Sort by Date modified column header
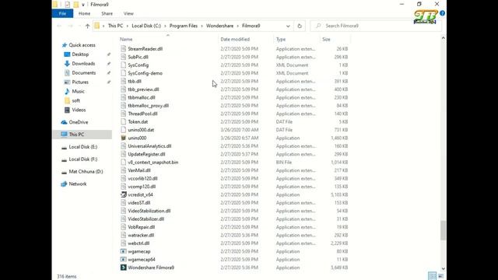Image resolution: width=498 pixels, height=280 pixels. click(x=235, y=40)
